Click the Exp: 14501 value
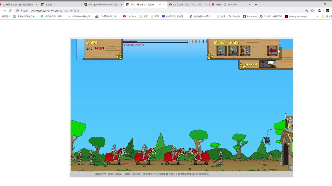Viewport: 332px width, 186px height. point(99,48)
